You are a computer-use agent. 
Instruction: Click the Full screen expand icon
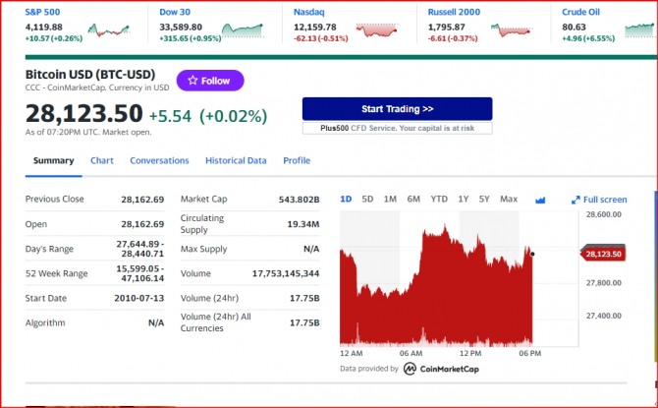pyautogui.click(x=576, y=200)
